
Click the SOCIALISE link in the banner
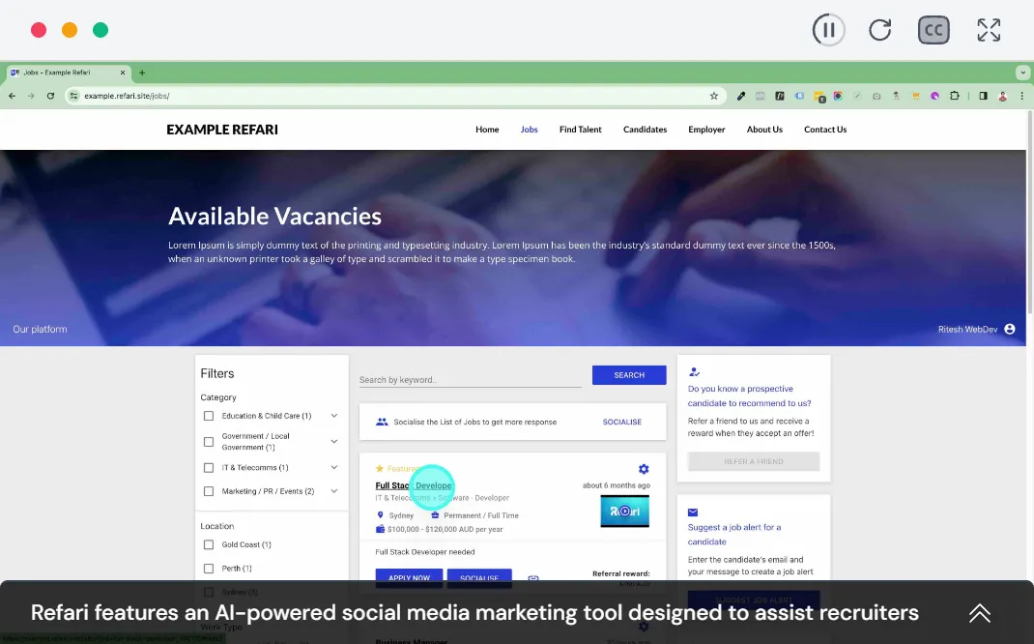click(x=622, y=422)
